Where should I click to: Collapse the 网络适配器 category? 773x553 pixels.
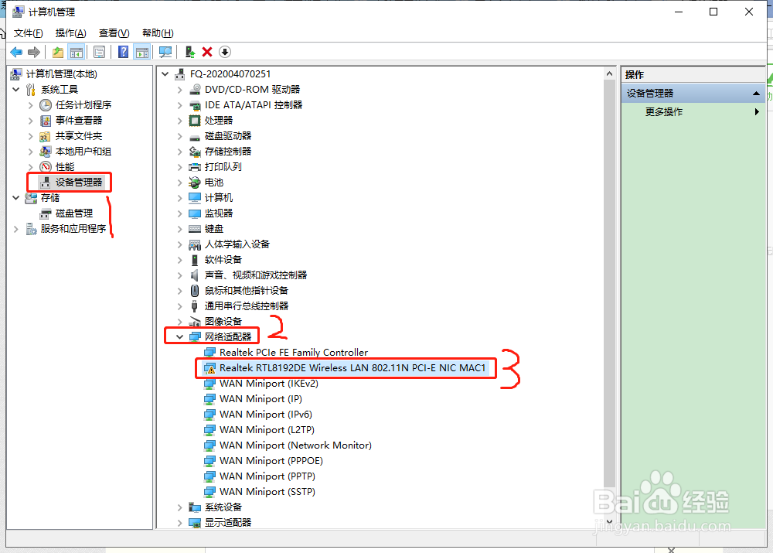(180, 337)
